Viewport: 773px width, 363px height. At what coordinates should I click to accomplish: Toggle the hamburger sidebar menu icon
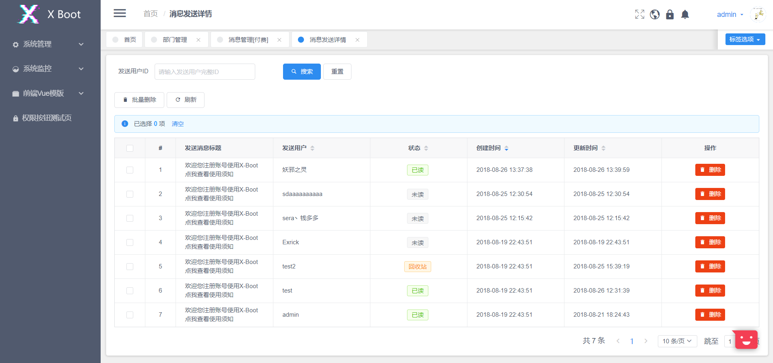[x=120, y=13]
